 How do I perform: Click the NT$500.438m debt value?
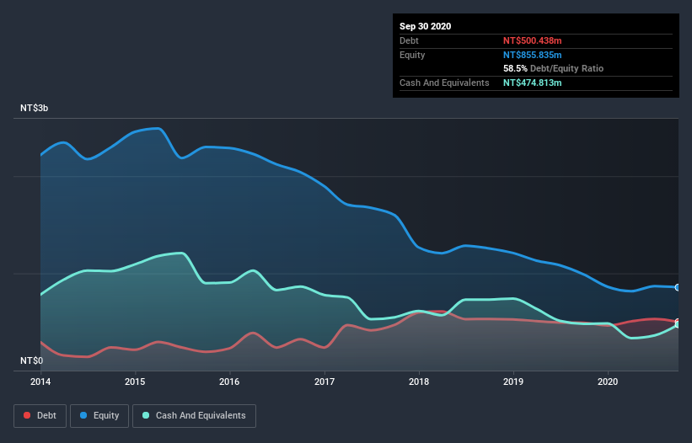[x=532, y=40]
